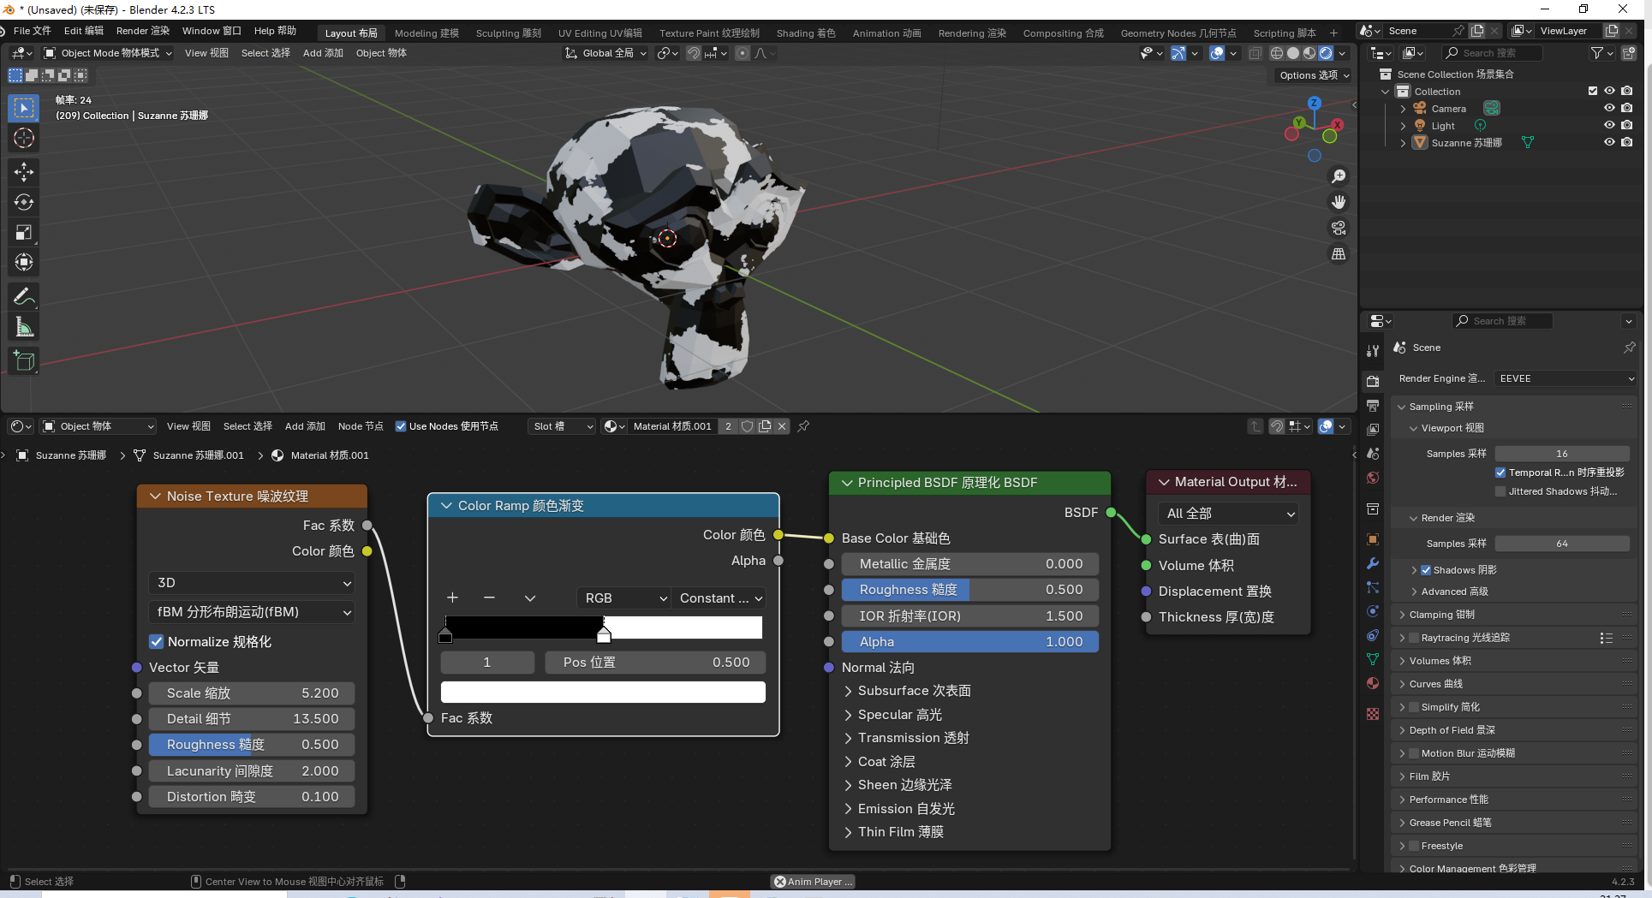Toggle Normalize 规格化 checkbox in Noise Texture
The image size is (1652, 898).
coord(156,641)
